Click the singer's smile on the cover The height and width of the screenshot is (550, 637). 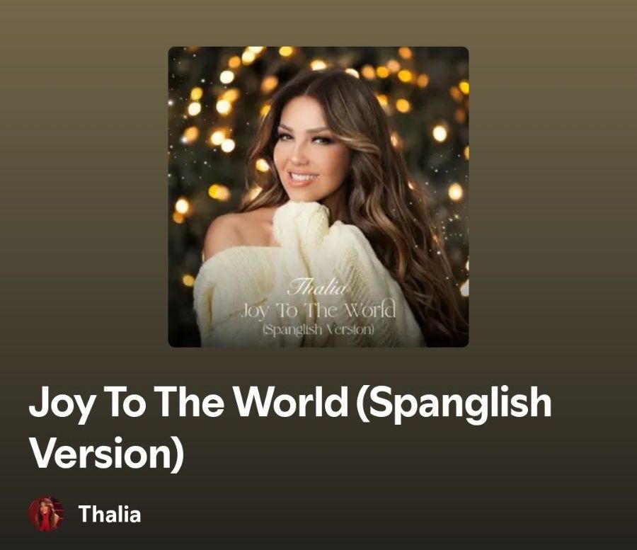pos(304,178)
